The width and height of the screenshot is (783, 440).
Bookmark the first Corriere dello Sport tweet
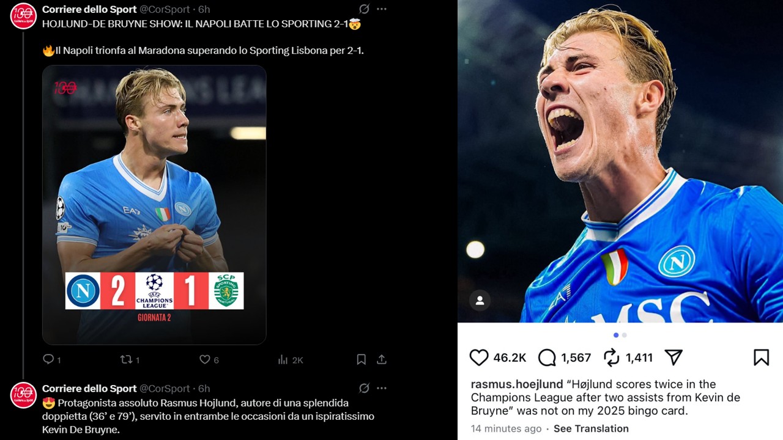[x=362, y=359]
